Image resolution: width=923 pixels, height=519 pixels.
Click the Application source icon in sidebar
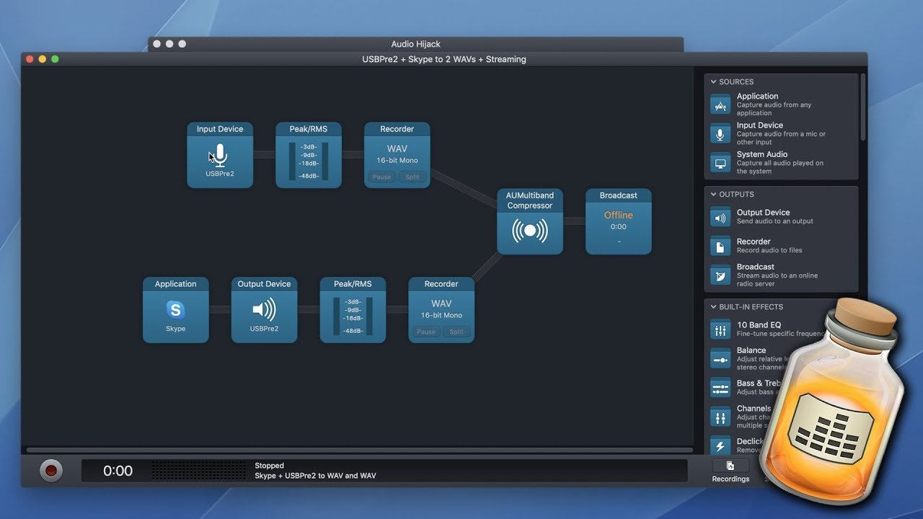[x=720, y=104]
